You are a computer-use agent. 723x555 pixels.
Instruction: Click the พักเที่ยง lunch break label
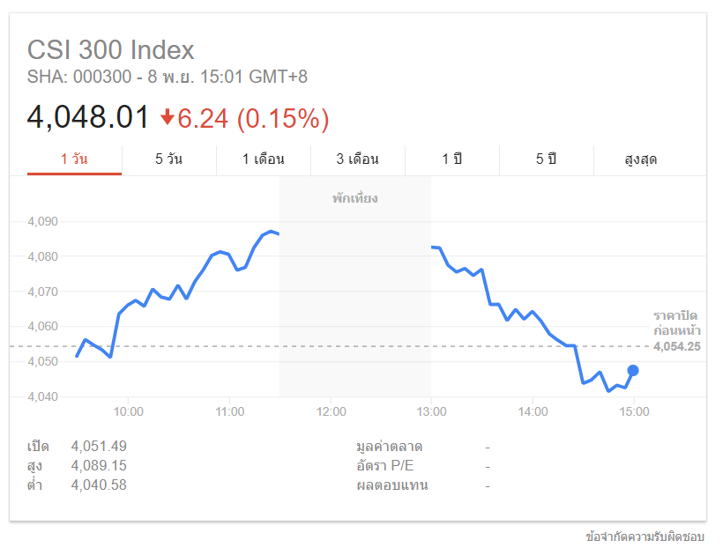click(x=354, y=199)
